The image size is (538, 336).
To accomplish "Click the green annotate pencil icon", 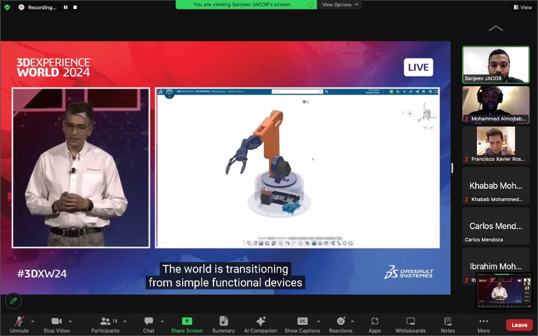I will pos(13,301).
